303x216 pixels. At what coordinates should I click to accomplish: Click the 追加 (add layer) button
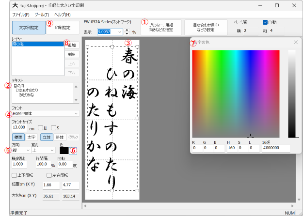(x=73, y=45)
